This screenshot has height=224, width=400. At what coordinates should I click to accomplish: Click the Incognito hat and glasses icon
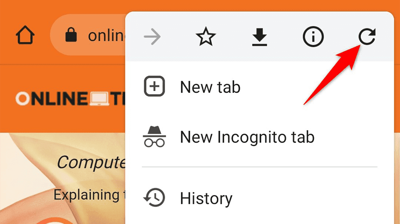[x=154, y=137]
